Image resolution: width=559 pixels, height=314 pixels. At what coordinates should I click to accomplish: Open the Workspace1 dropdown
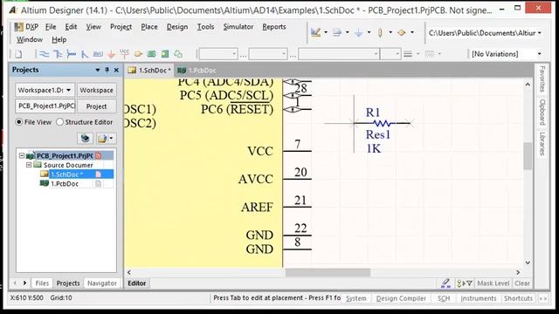[x=68, y=90]
